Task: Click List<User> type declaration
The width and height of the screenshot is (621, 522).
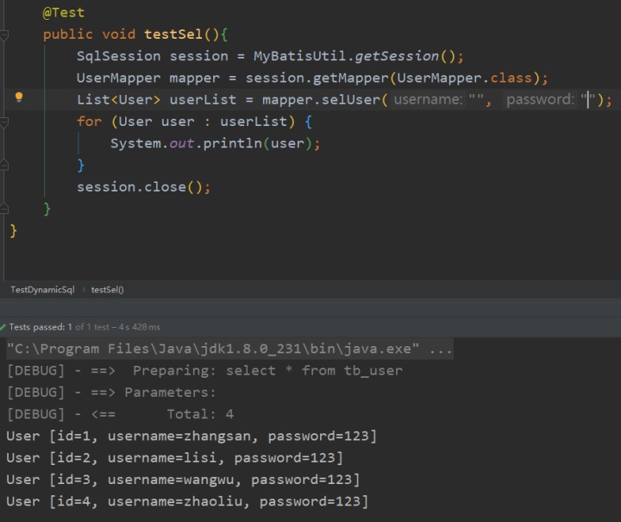Action: 118,100
